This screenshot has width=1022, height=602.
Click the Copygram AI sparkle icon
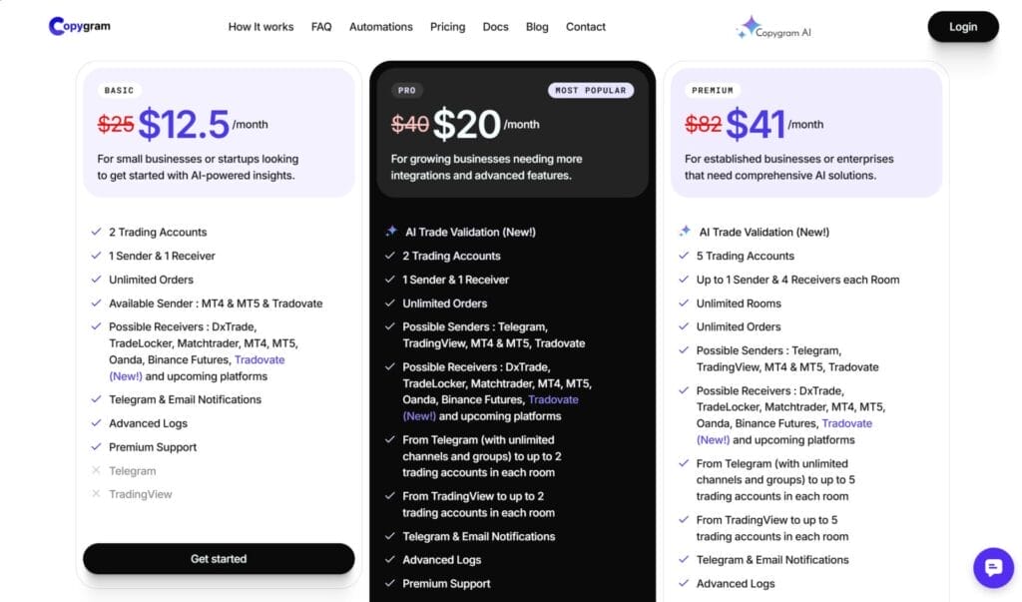point(748,27)
